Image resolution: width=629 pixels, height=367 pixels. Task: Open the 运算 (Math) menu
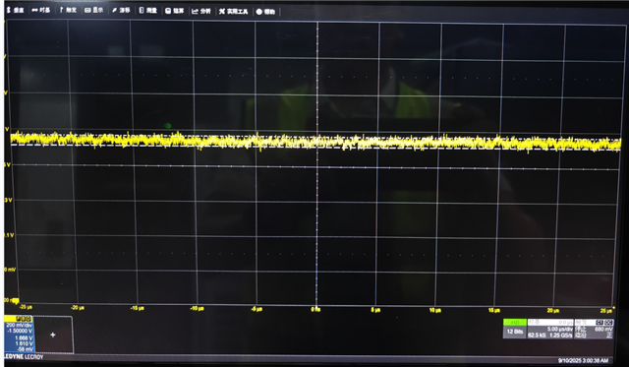175,11
